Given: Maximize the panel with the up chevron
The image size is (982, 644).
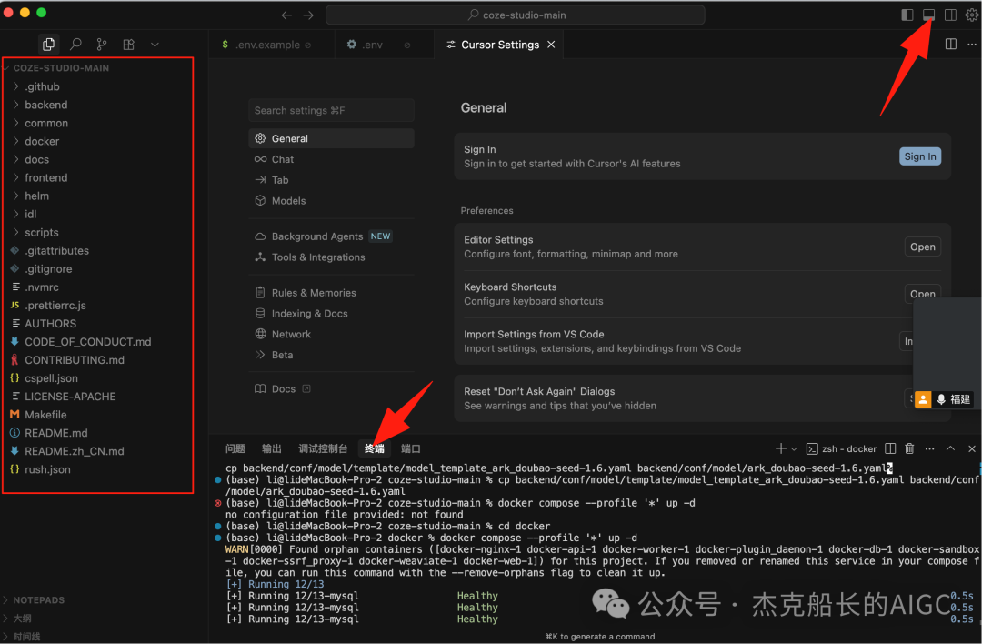Looking at the screenshot, I should point(950,448).
